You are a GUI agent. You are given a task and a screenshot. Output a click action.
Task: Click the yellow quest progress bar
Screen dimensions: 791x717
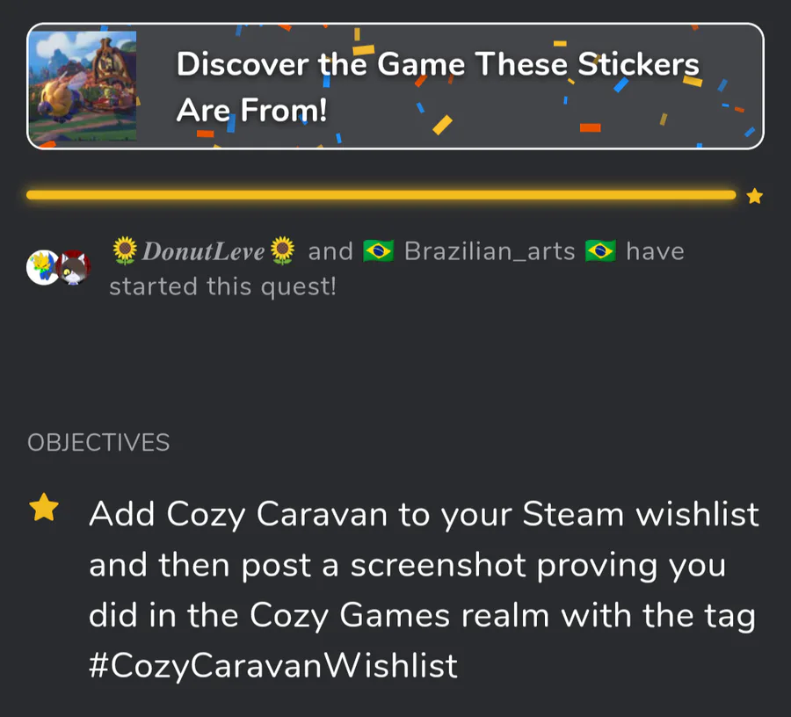point(381,195)
